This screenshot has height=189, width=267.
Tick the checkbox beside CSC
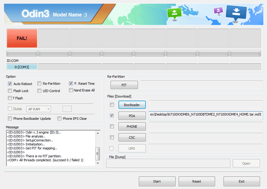tap(112, 137)
